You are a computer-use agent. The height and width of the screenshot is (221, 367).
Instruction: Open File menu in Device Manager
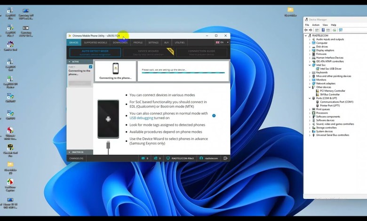(x=307, y=25)
